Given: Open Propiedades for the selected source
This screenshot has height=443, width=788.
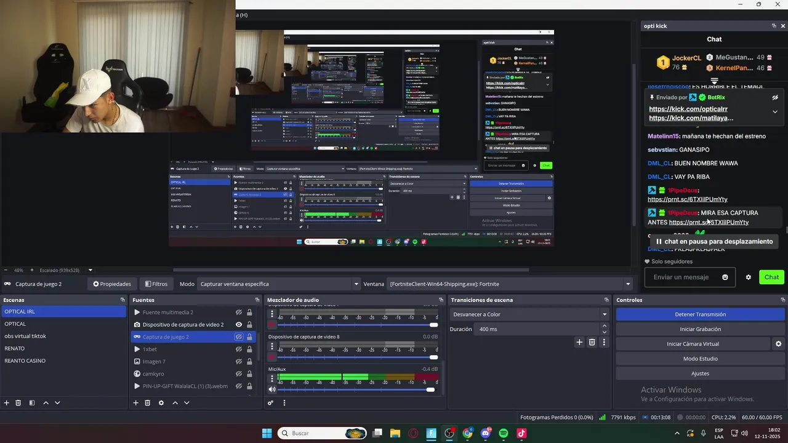Looking at the screenshot, I should click(112, 284).
